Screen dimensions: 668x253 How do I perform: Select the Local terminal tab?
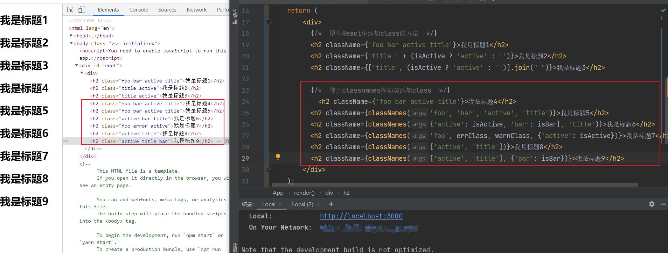(269, 204)
